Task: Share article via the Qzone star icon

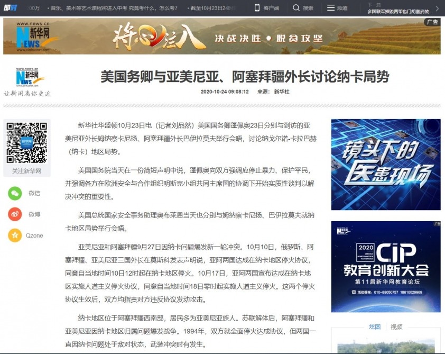Action: point(15,235)
